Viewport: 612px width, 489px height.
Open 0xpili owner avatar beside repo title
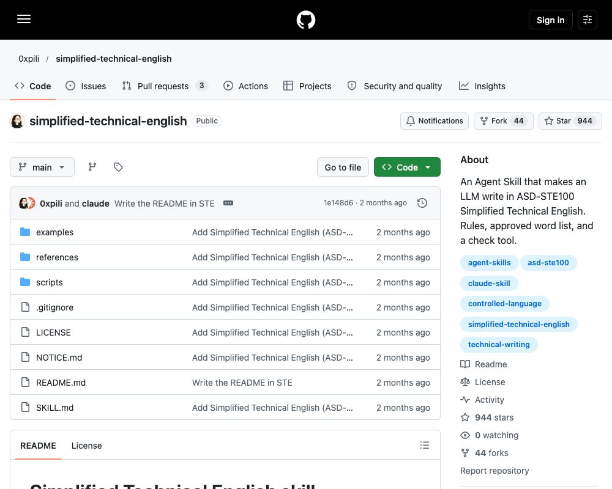tap(17, 121)
